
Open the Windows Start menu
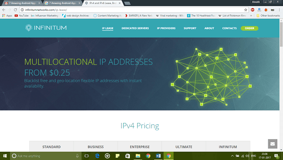(5, 156)
